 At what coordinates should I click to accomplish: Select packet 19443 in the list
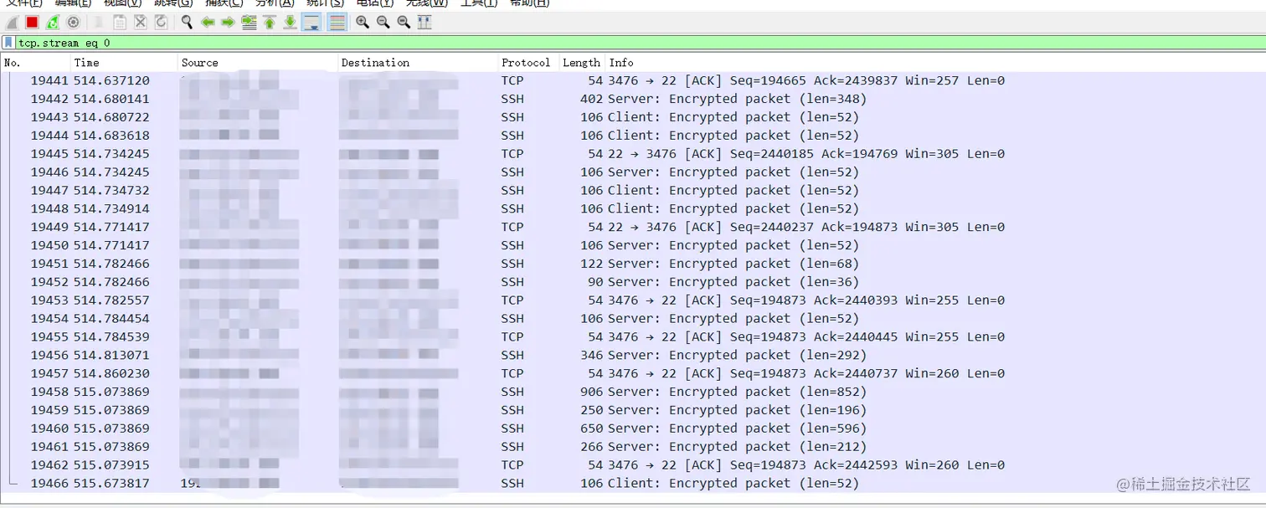(x=633, y=117)
